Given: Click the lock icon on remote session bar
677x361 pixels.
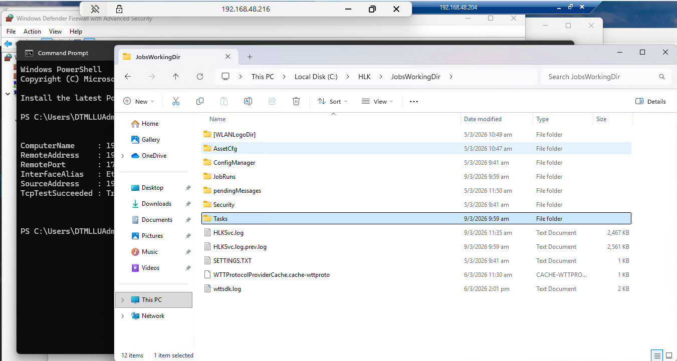Looking at the screenshot, I should [119, 9].
